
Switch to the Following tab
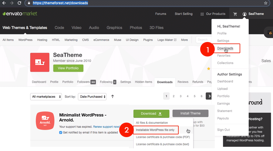tap(108, 82)
